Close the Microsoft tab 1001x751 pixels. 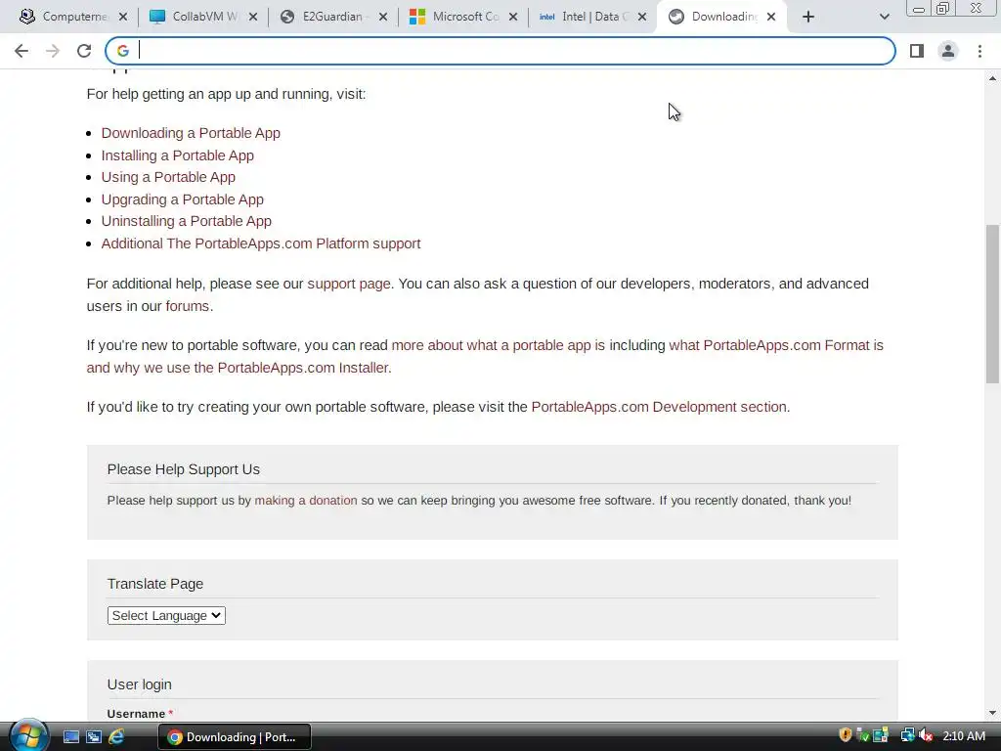click(512, 17)
